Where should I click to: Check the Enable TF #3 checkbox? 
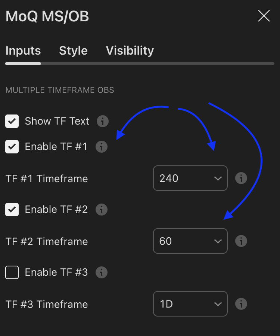coord(12,272)
